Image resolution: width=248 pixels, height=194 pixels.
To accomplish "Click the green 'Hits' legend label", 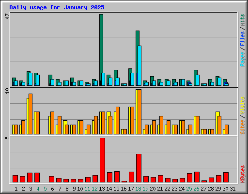I will coord(242,20).
